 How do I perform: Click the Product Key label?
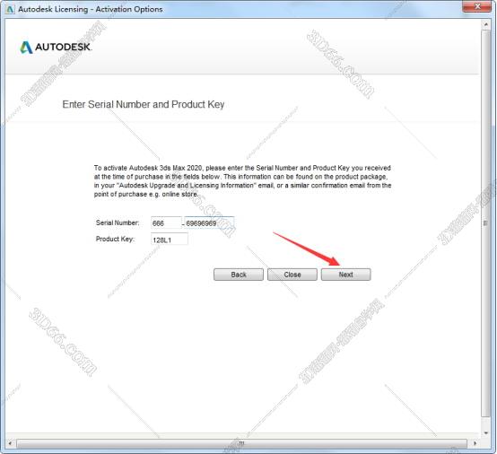(115, 239)
